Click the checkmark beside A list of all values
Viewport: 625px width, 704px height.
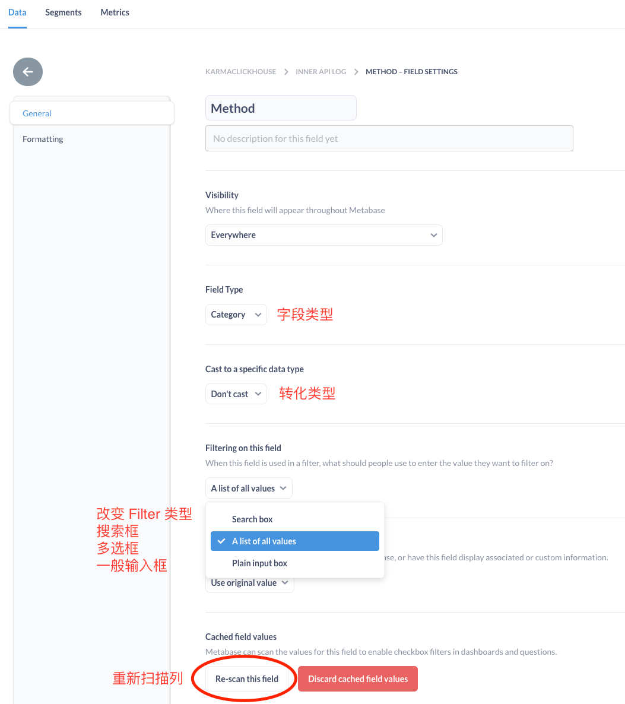tap(220, 541)
